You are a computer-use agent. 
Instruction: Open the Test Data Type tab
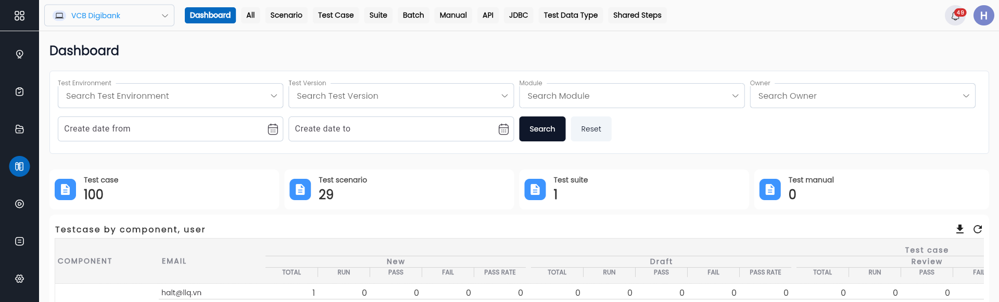tap(571, 16)
